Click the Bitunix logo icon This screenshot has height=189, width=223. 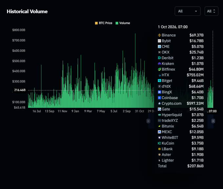coord(159,126)
